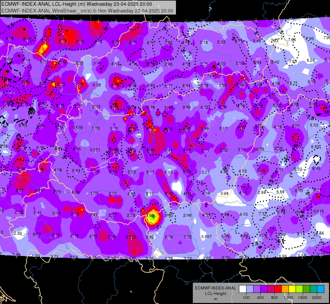The height and width of the screenshot is (304, 330).
Task: Click the wind shear value 2.86
Action: point(168,64)
